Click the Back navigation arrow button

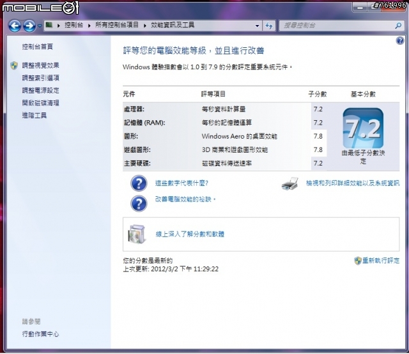(x=14, y=26)
